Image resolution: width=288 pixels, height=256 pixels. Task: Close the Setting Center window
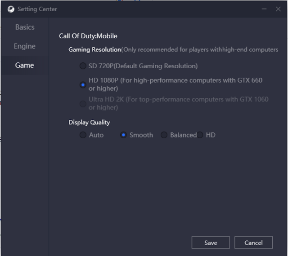[x=278, y=9]
